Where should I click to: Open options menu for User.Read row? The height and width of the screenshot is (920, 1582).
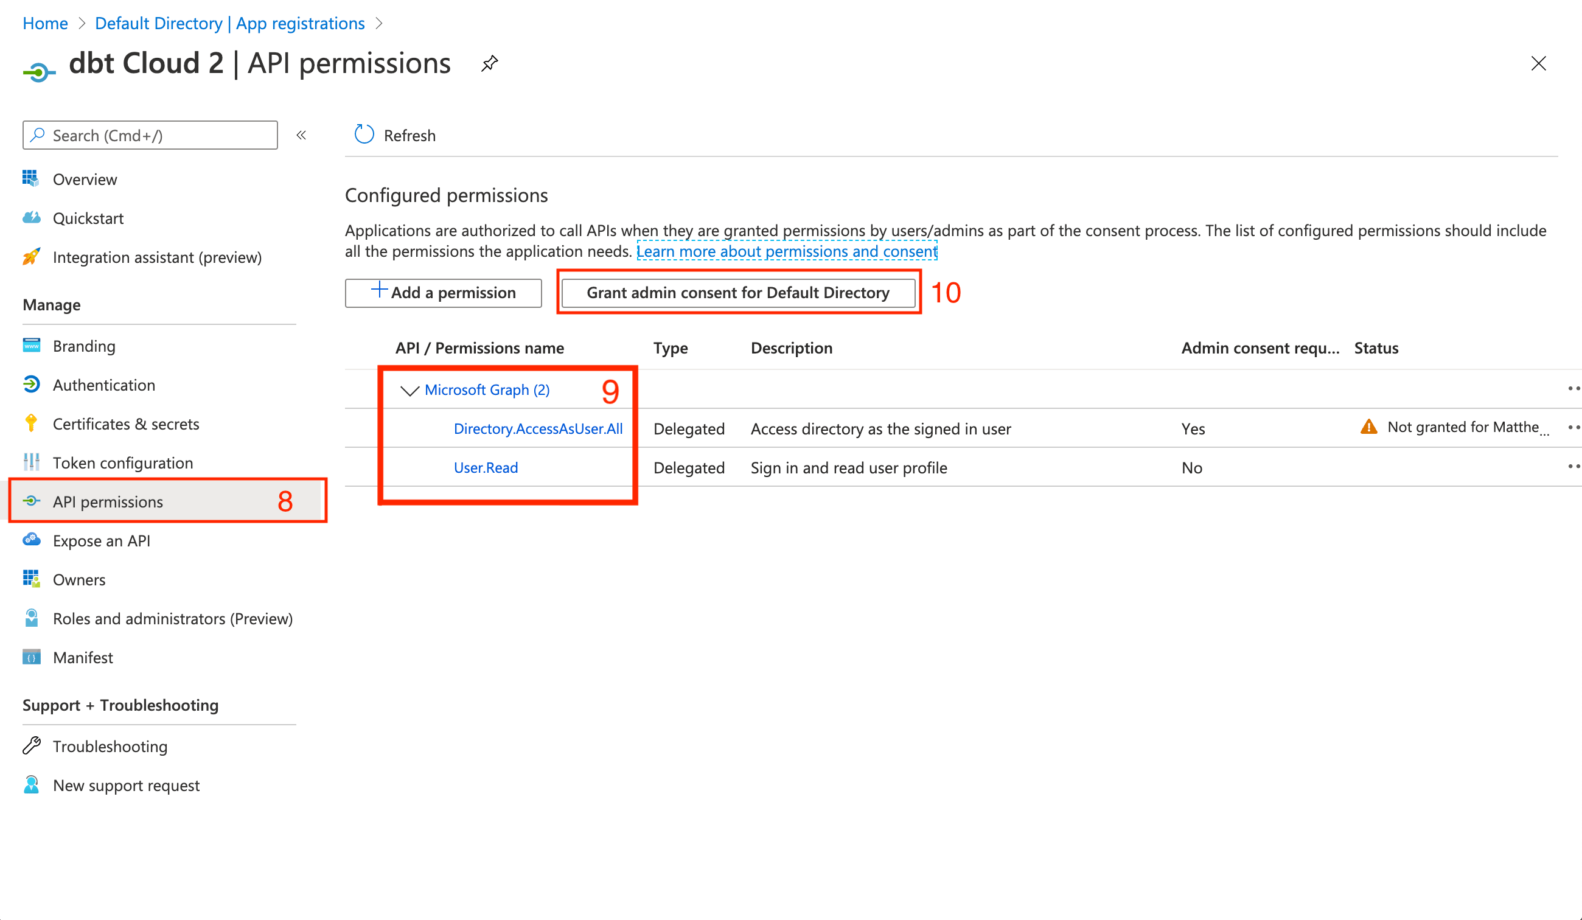[1573, 466]
